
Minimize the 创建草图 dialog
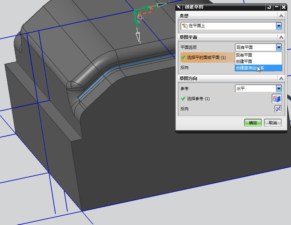click(x=277, y=7)
